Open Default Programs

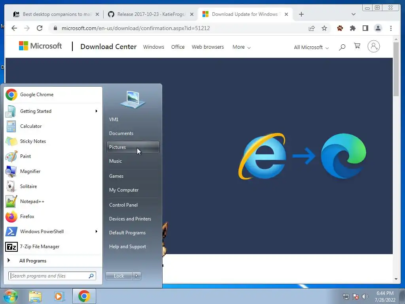coord(133,233)
